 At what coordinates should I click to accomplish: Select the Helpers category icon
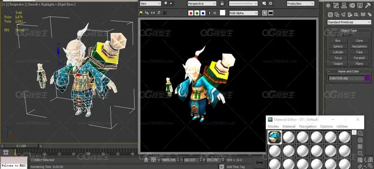pyautogui.click(x=356, y=14)
